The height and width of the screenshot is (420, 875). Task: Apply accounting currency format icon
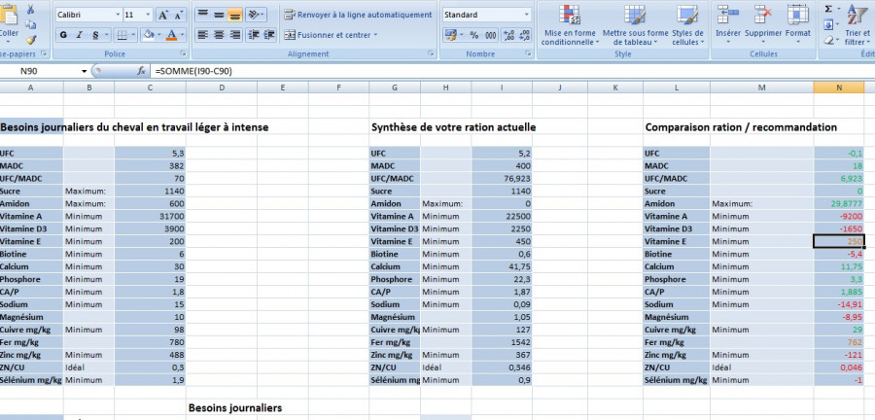pyautogui.click(x=451, y=35)
